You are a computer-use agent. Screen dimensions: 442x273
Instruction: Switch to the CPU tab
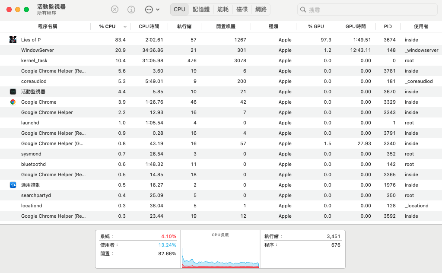click(x=179, y=10)
